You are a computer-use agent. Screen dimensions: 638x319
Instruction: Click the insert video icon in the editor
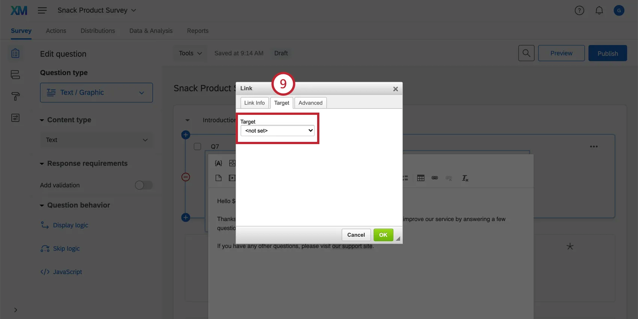coord(232,178)
